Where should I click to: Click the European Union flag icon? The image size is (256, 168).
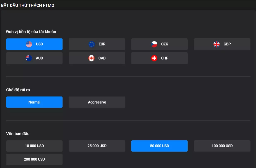[x=92, y=44]
